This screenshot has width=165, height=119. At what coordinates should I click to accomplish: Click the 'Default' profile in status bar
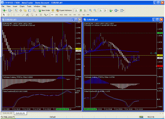tap(53, 117)
